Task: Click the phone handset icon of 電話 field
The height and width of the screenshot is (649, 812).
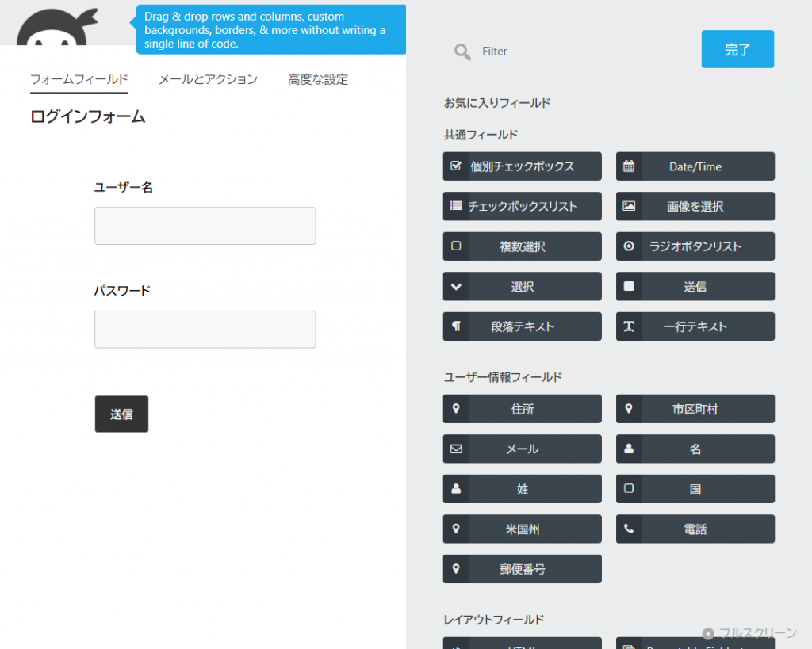Action: click(629, 529)
